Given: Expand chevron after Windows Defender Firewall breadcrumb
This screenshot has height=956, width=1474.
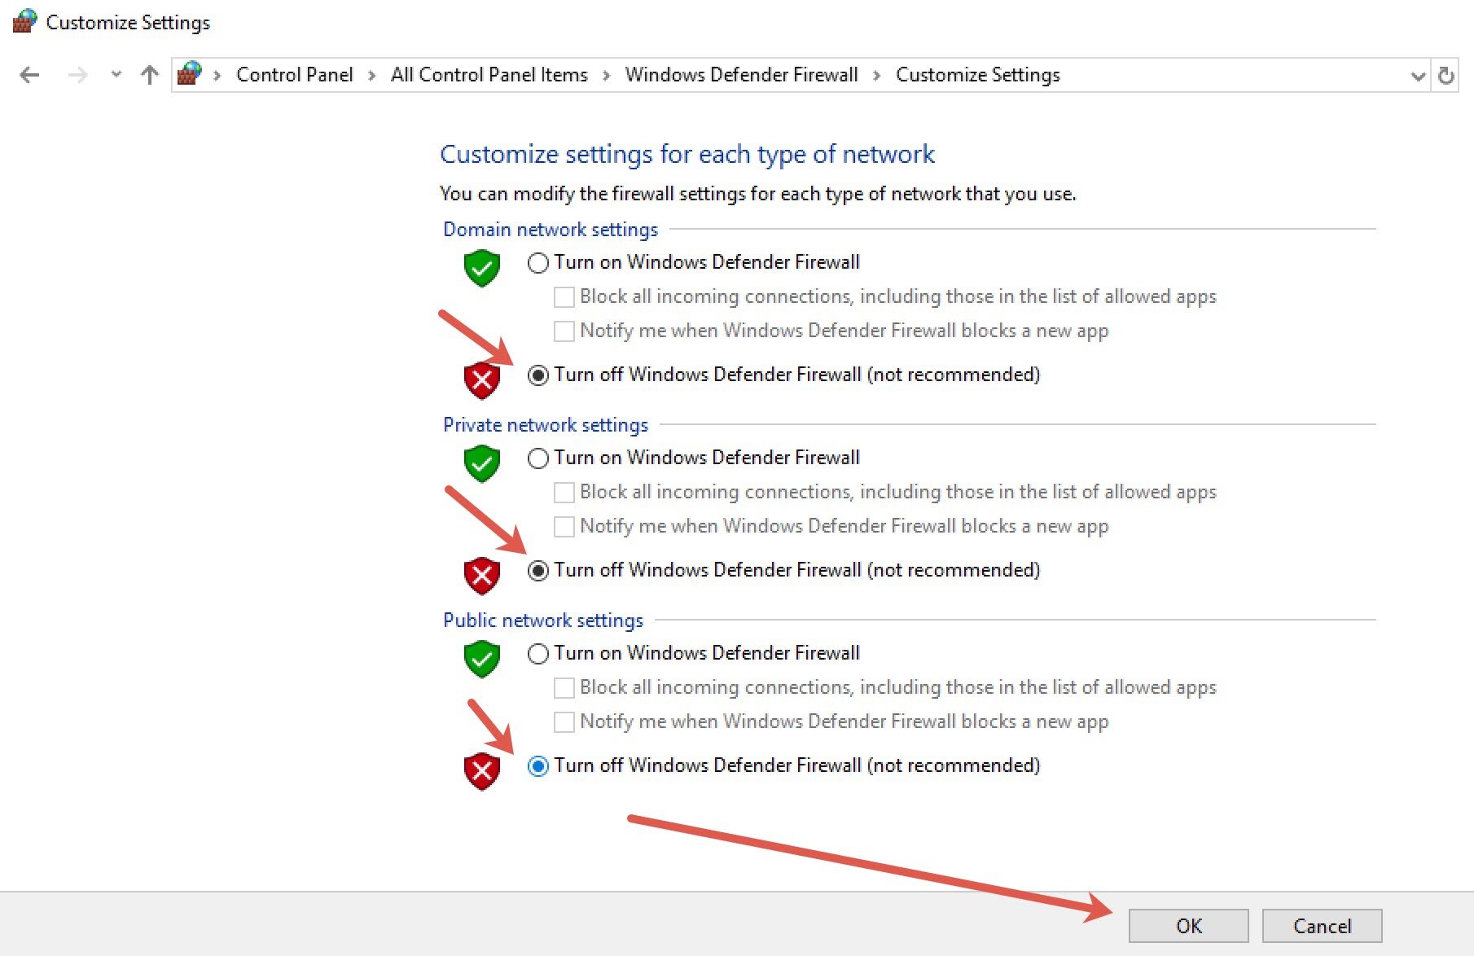Looking at the screenshot, I should coord(876,76).
